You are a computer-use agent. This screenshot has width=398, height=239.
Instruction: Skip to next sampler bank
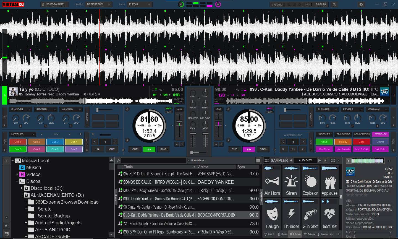click(x=320, y=160)
